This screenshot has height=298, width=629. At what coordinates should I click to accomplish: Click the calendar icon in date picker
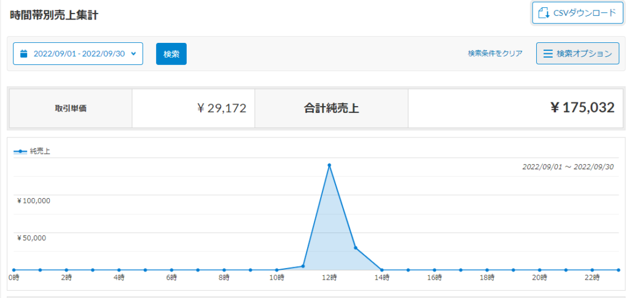[24, 54]
